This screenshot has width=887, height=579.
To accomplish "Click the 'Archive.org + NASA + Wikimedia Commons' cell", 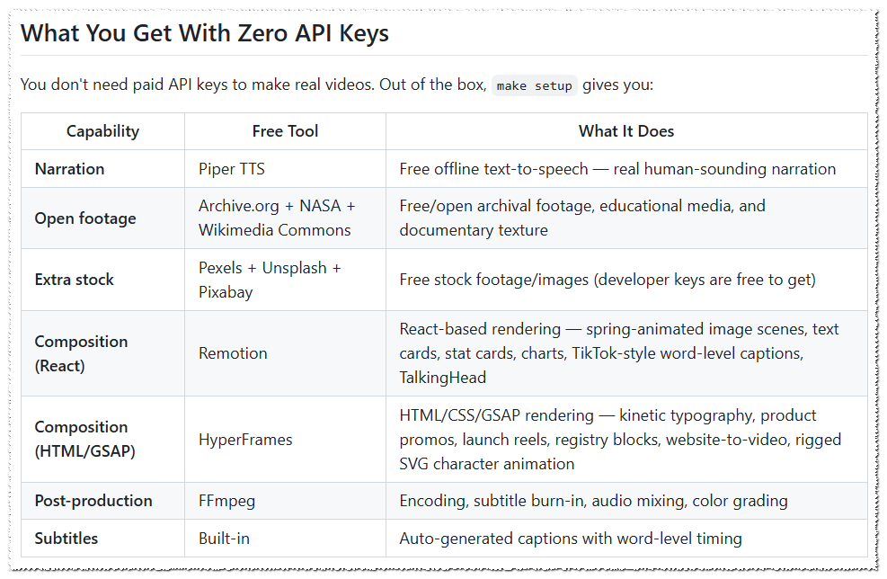I will pyautogui.click(x=277, y=218).
